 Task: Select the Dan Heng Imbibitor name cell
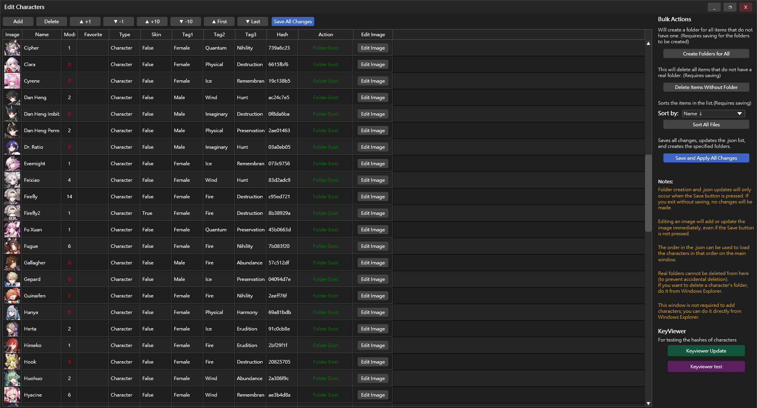pos(42,114)
